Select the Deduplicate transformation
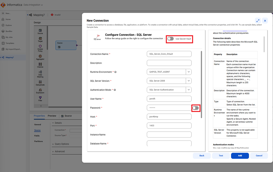This screenshot has height=172, width=273. click(x=40, y=83)
